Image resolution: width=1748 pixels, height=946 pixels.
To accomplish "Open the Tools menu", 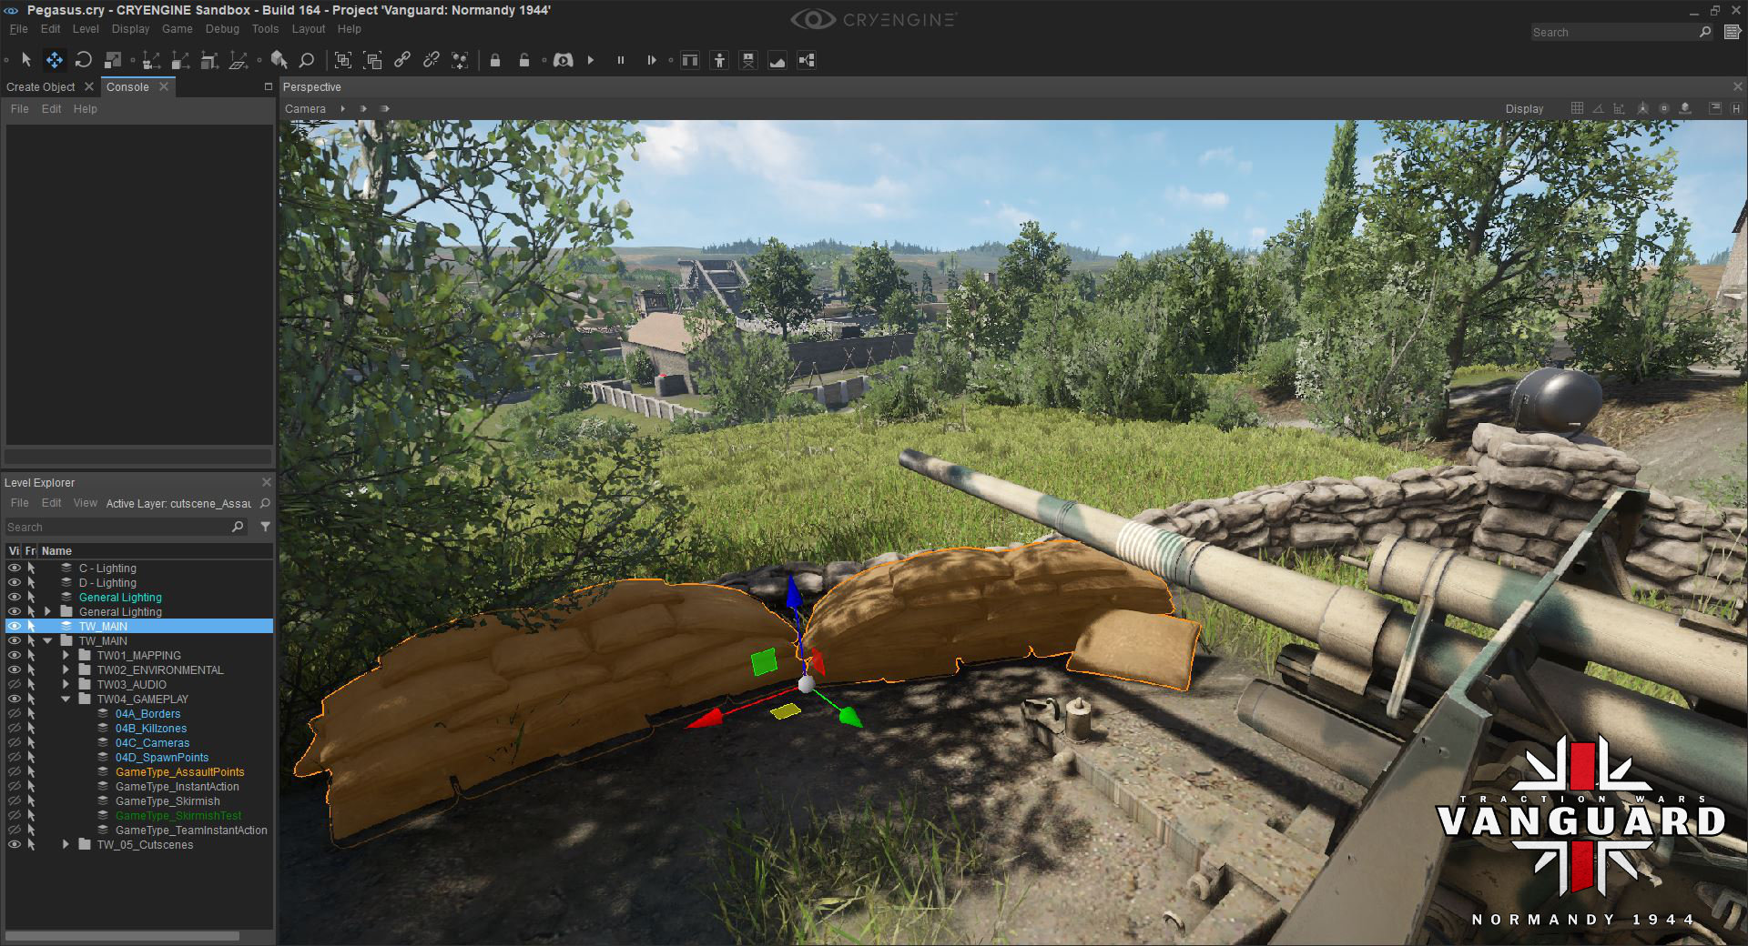I will tap(265, 29).
